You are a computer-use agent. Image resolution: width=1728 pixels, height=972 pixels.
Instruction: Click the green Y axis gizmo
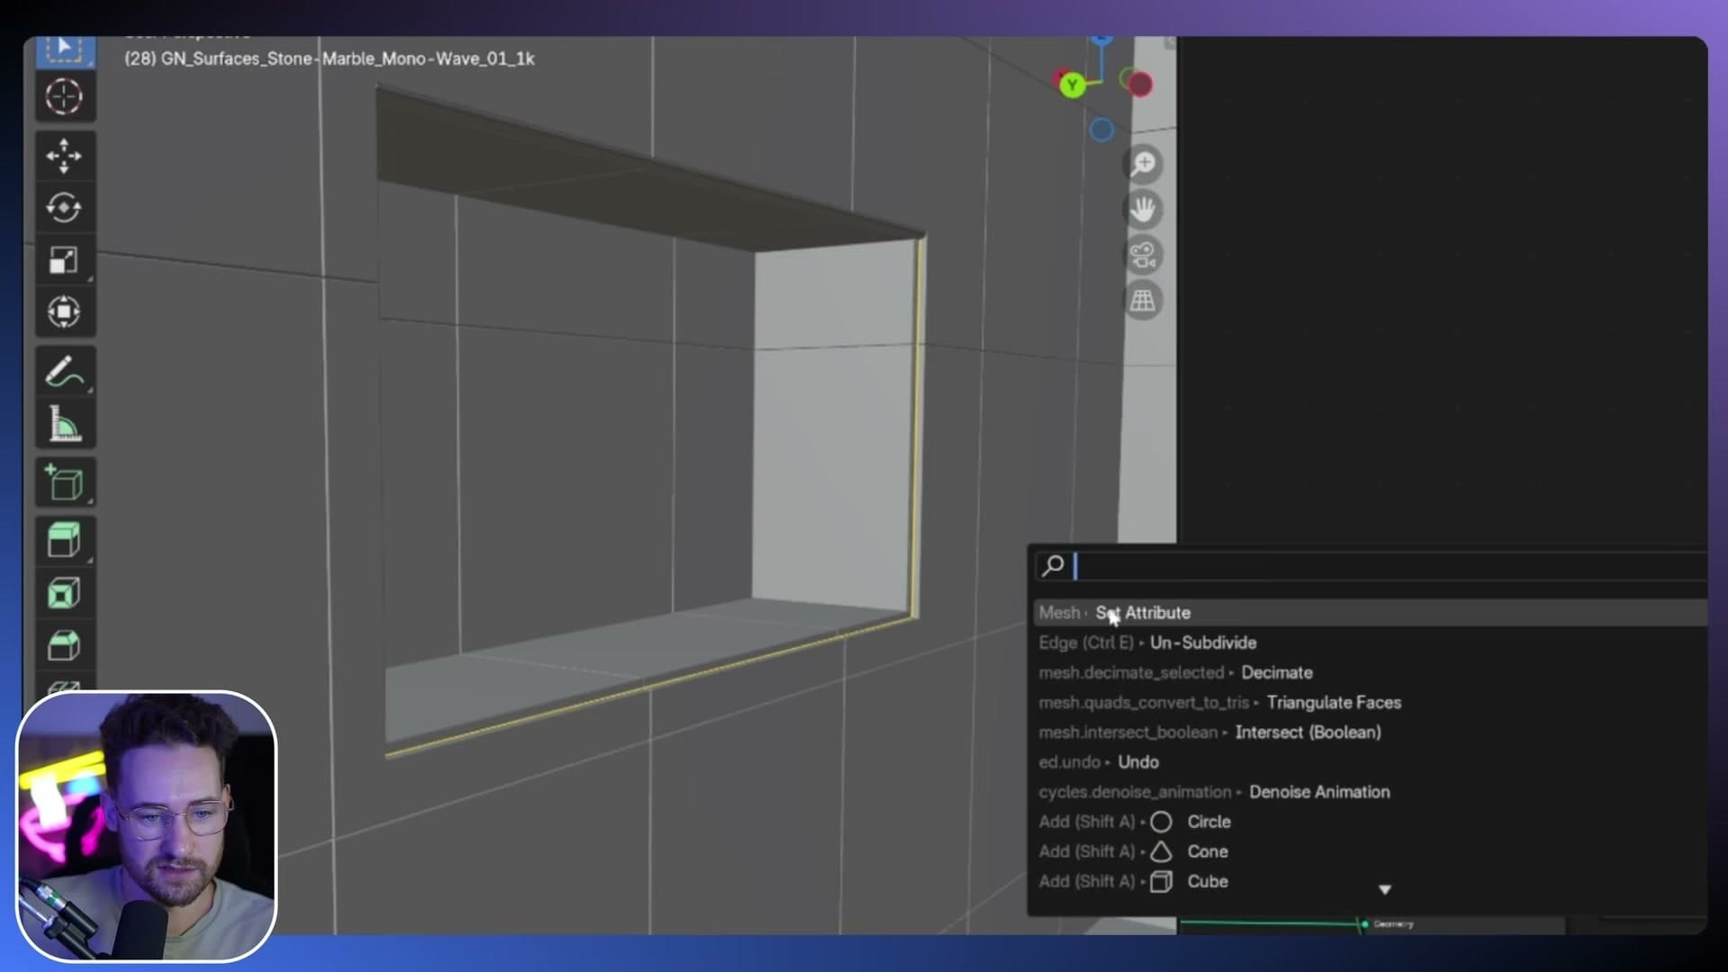1071,85
